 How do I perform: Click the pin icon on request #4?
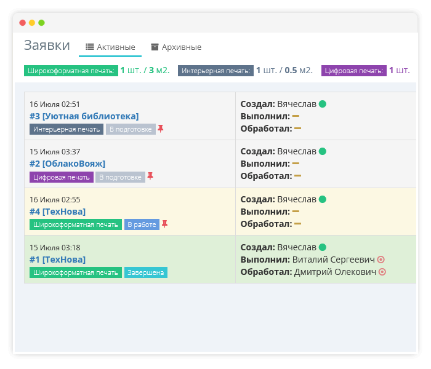[x=164, y=224]
